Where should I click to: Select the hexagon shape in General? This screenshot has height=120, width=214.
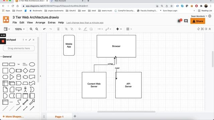[5, 77]
